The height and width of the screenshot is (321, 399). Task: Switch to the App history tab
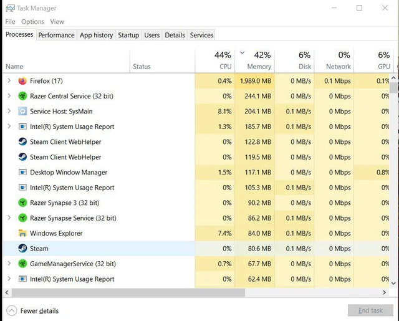point(96,35)
